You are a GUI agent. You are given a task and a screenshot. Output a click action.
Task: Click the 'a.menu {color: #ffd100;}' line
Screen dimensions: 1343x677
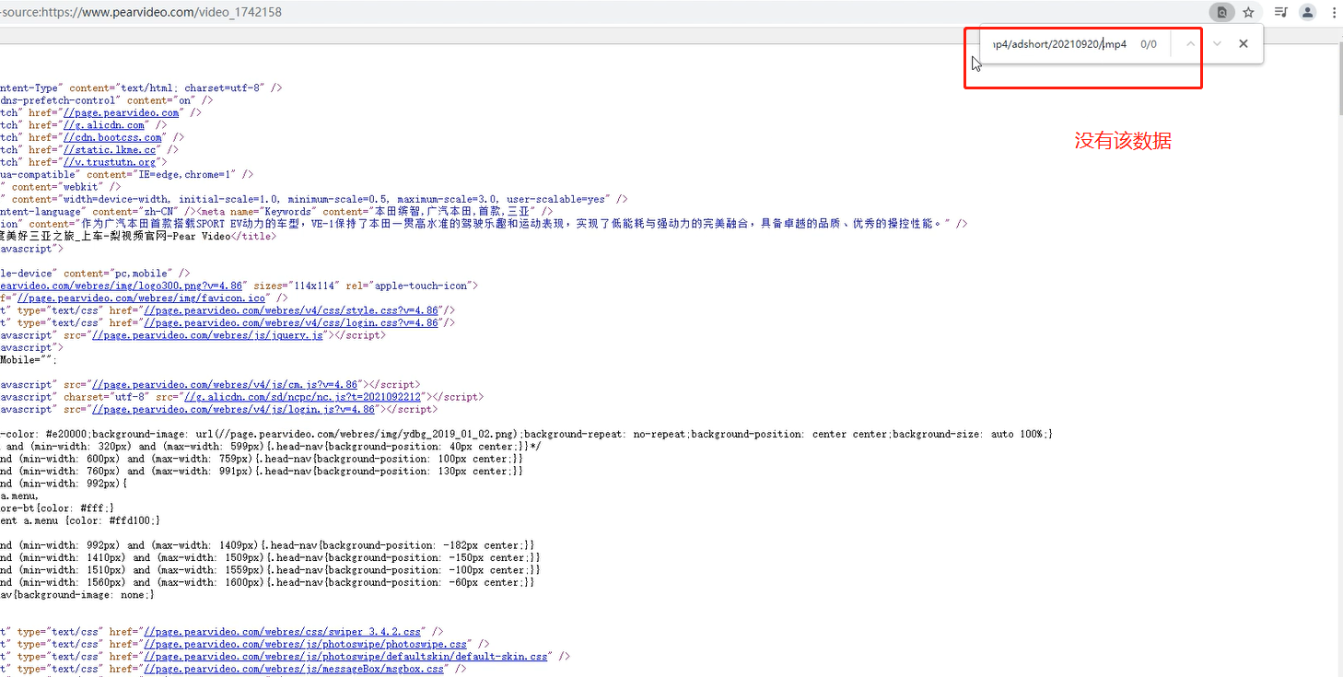click(x=80, y=520)
